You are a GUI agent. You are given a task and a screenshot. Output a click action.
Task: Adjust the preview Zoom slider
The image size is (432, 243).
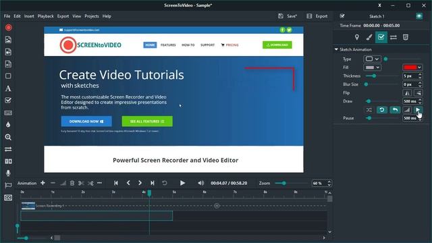[x=291, y=183]
